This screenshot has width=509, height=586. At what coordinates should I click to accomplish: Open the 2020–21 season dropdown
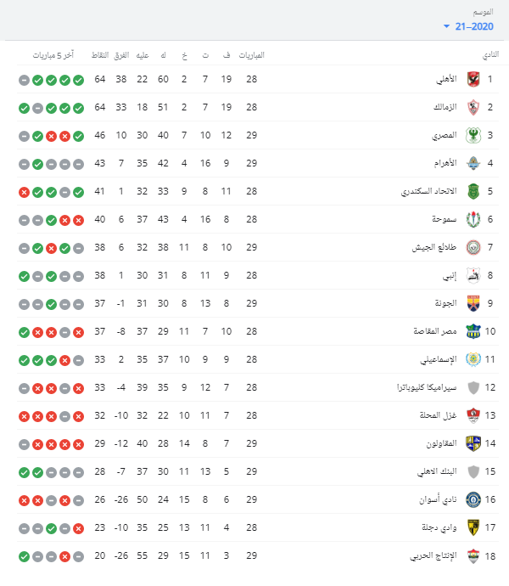(467, 27)
